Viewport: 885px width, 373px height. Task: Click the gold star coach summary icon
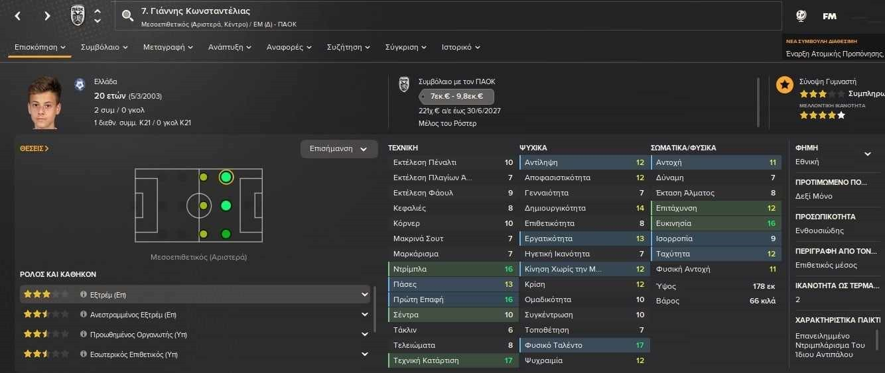coord(785,85)
